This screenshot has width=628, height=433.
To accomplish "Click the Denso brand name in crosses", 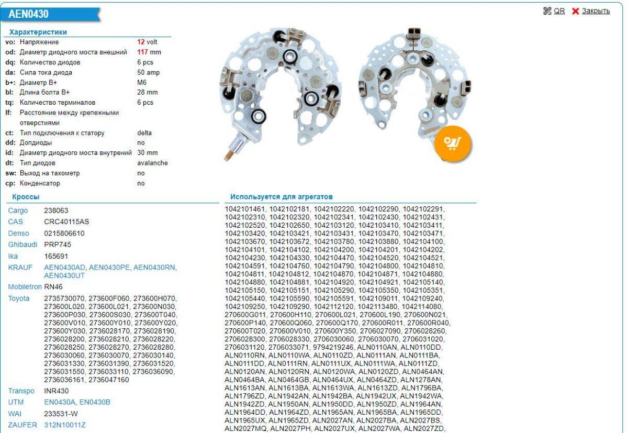I will (19, 233).
